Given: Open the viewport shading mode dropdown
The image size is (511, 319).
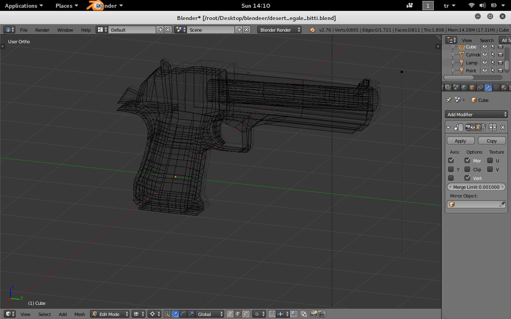Looking at the screenshot, I should point(138,314).
